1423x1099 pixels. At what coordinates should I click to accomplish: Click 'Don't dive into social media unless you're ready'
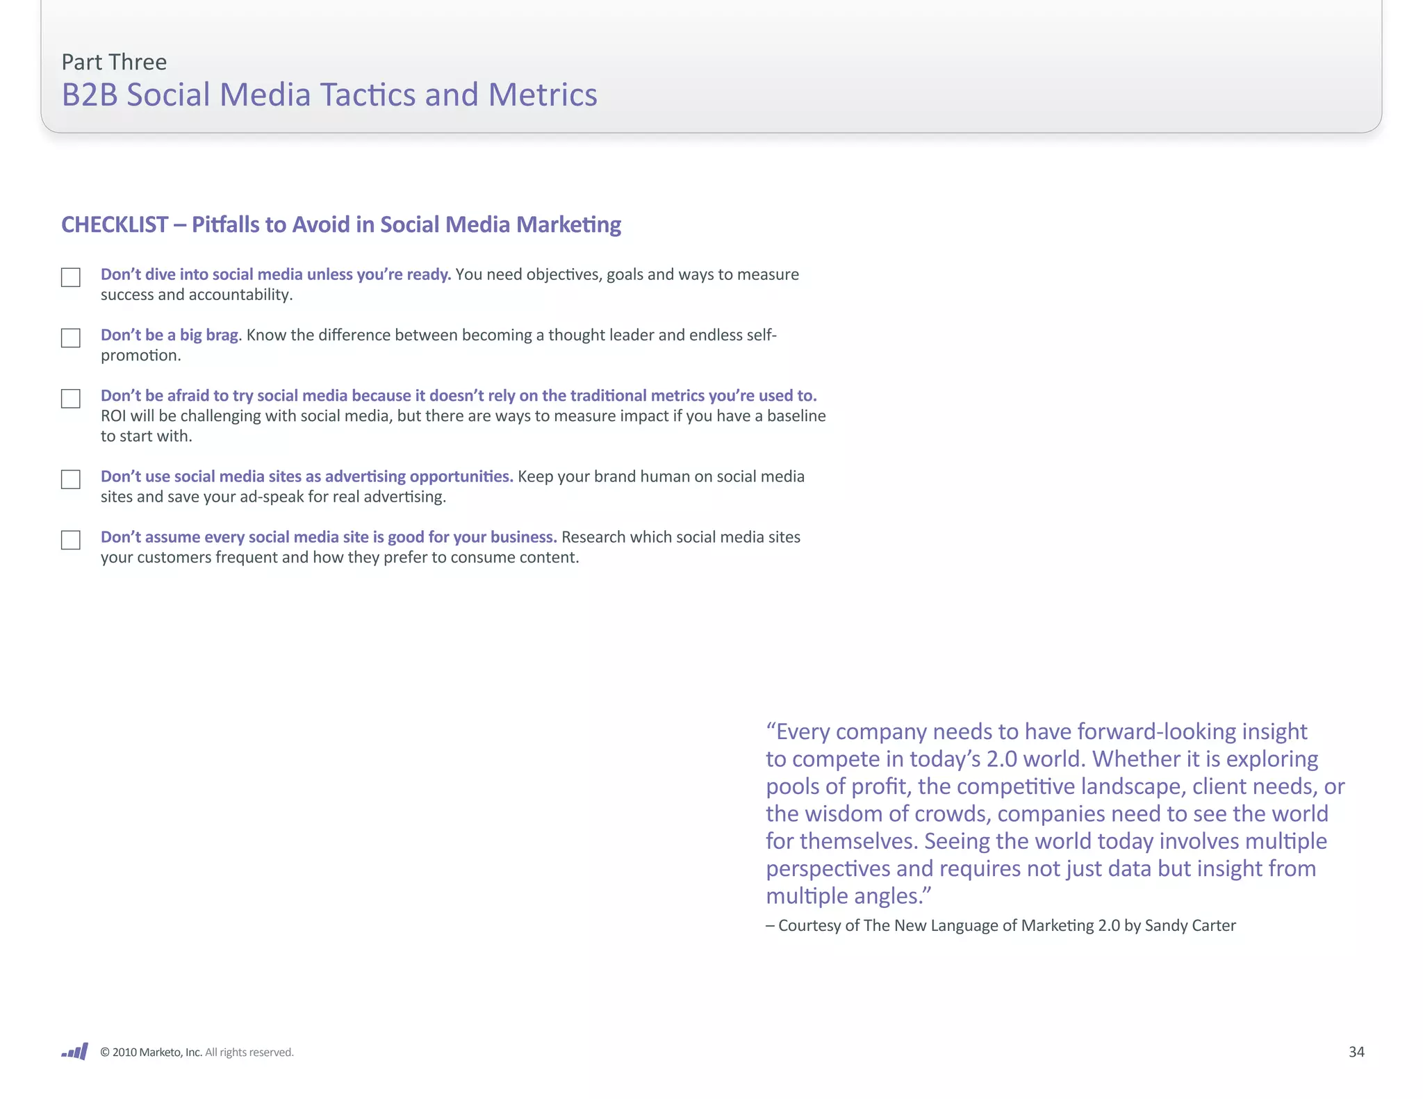coord(276,274)
